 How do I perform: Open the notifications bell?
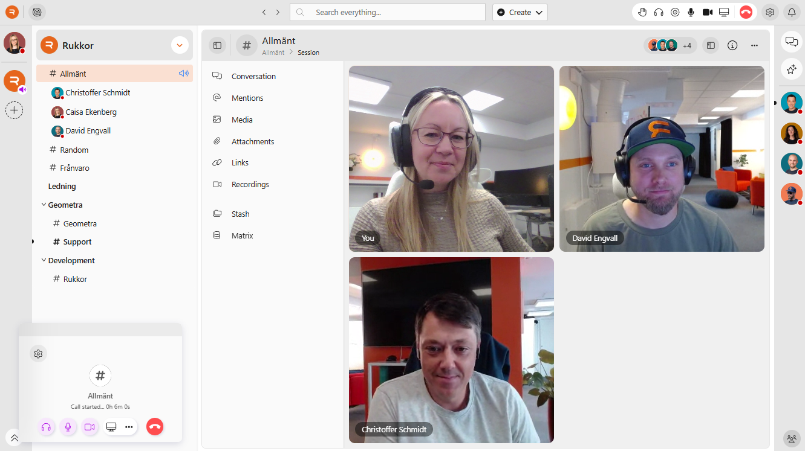792,12
